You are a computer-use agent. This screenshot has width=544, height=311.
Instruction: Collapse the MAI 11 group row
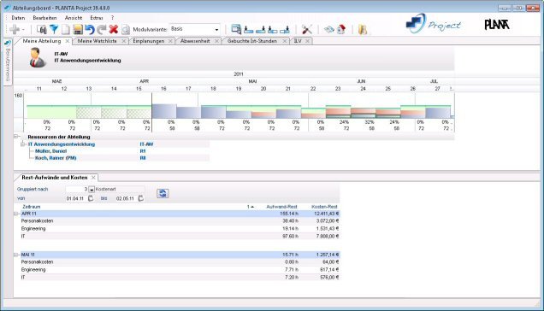coord(16,255)
